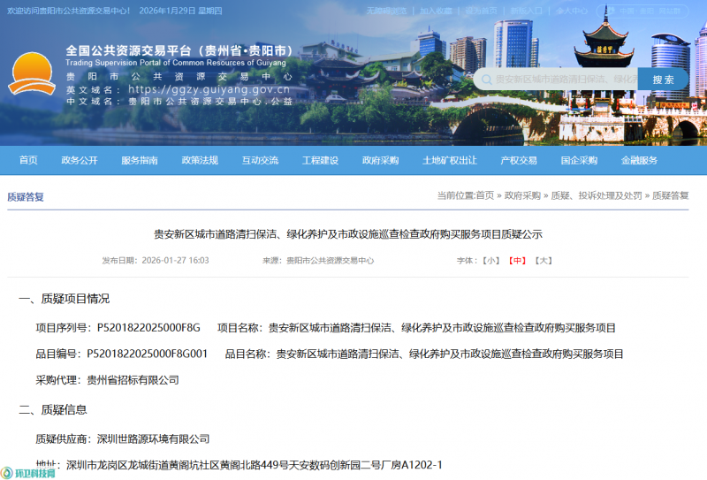Click the 加入收藏 link

[x=436, y=11]
